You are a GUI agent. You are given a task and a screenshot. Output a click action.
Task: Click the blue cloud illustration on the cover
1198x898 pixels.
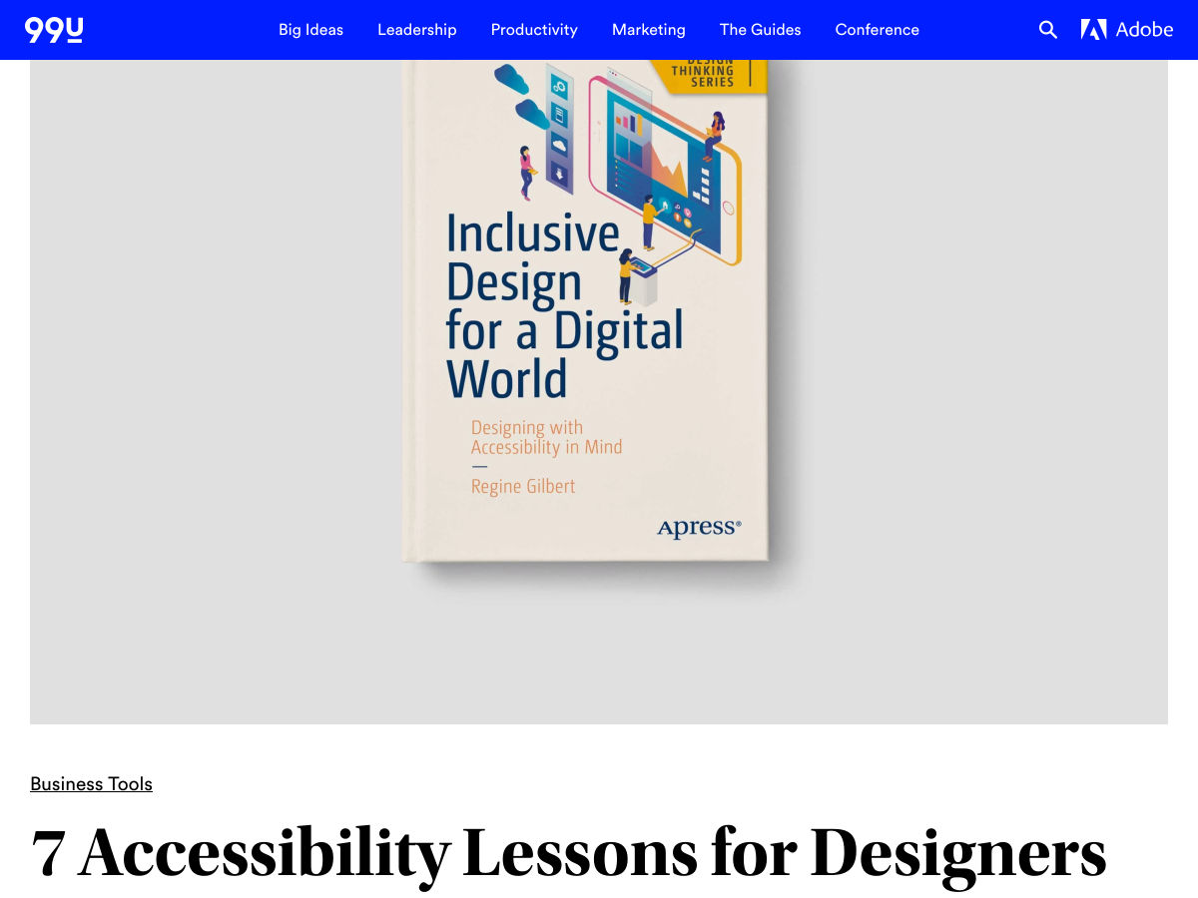(511, 78)
